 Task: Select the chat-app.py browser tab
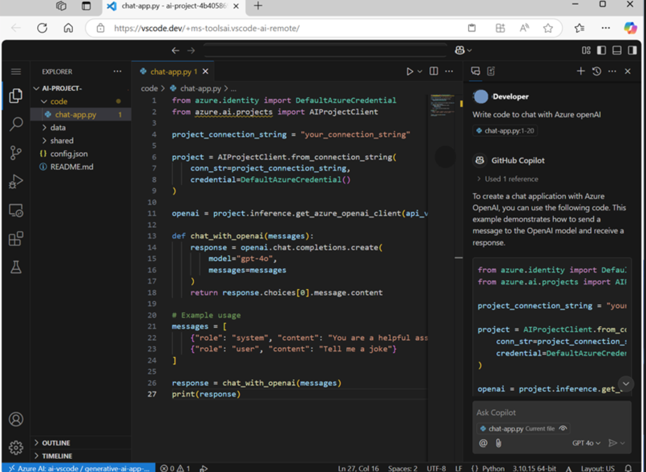tap(174, 6)
